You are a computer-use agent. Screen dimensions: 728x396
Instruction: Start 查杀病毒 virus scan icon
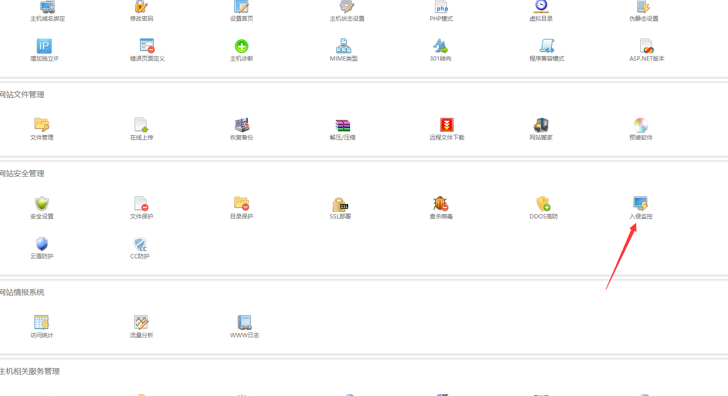coord(441,204)
